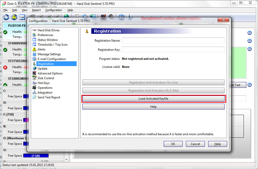The image size is (258, 169).
Task: Select Hard Disk Drives in configuration list
Action: pyautogui.click(x=48, y=30)
